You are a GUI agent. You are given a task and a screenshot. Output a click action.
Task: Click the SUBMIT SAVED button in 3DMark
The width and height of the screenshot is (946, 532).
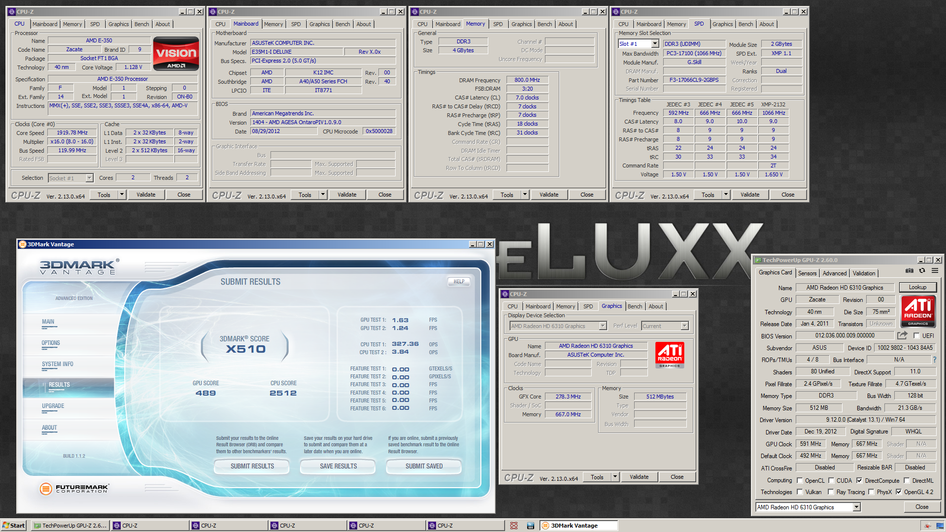424,466
